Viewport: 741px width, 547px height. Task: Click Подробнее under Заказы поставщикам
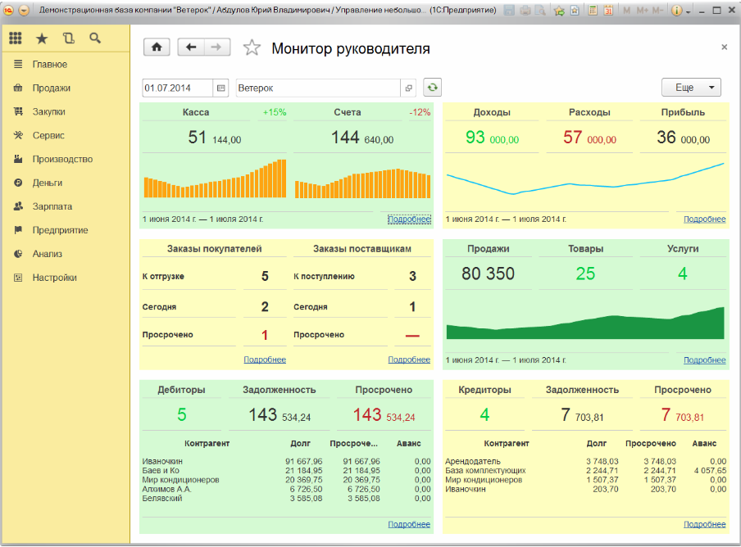pos(408,359)
